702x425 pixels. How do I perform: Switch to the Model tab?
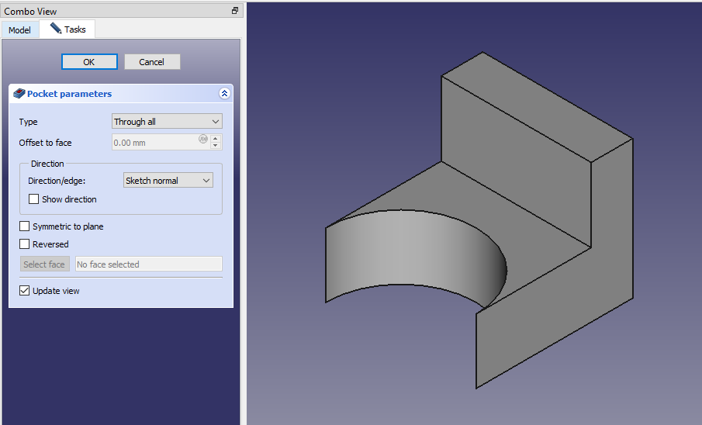19,30
